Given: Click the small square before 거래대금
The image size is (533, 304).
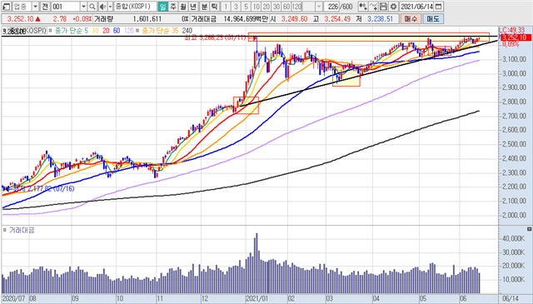Looking at the screenshot, I should (x=5, y=230).
